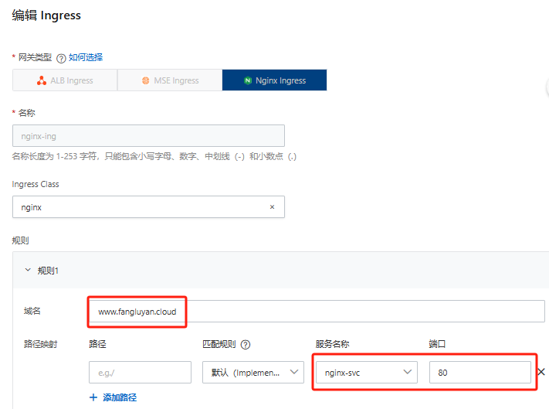The width and height of the screenshot is (549, 409).
Task: Click the 端口 field with value 80
Action: pos(480,372)
